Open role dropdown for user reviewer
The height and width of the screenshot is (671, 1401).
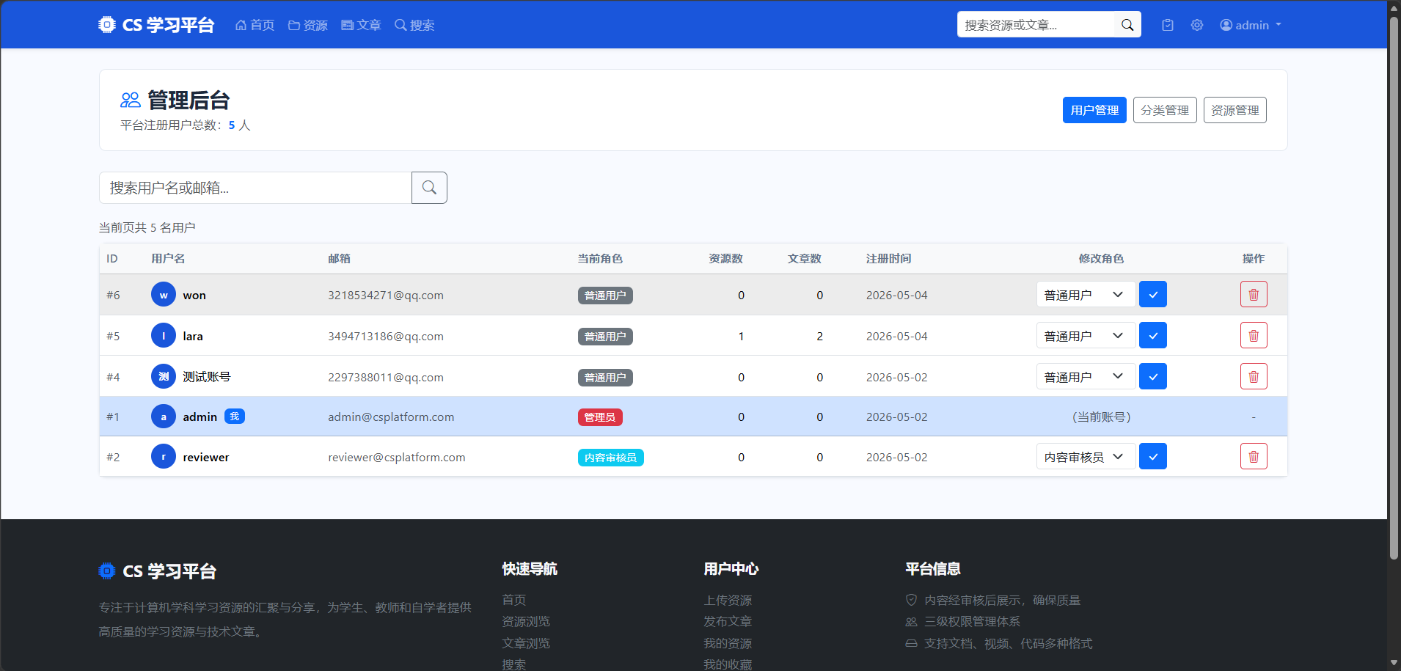[x=1086, y=457]
